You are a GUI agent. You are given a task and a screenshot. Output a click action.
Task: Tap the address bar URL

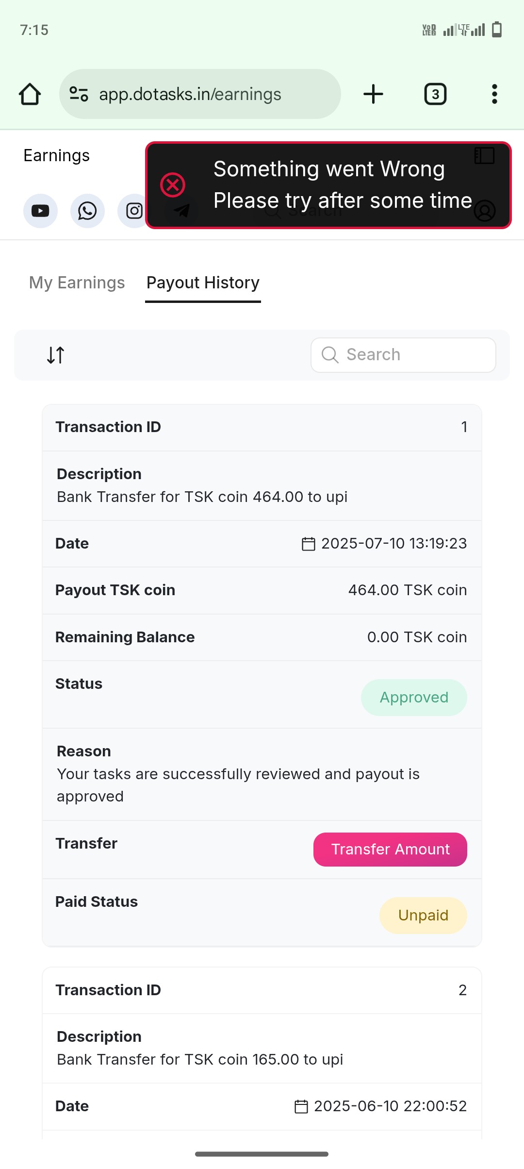pyautogui.click(x=190, y=94)
